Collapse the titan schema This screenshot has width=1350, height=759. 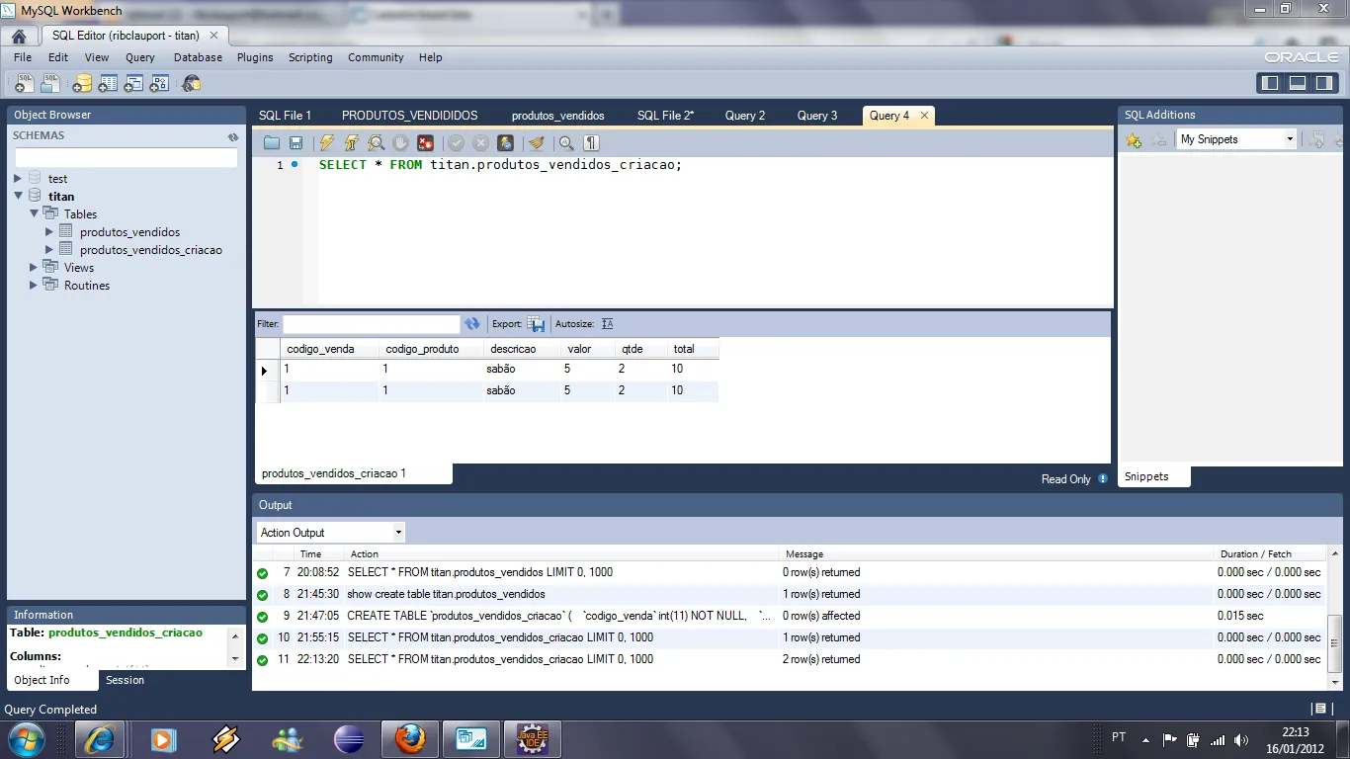tap(18, 197)
